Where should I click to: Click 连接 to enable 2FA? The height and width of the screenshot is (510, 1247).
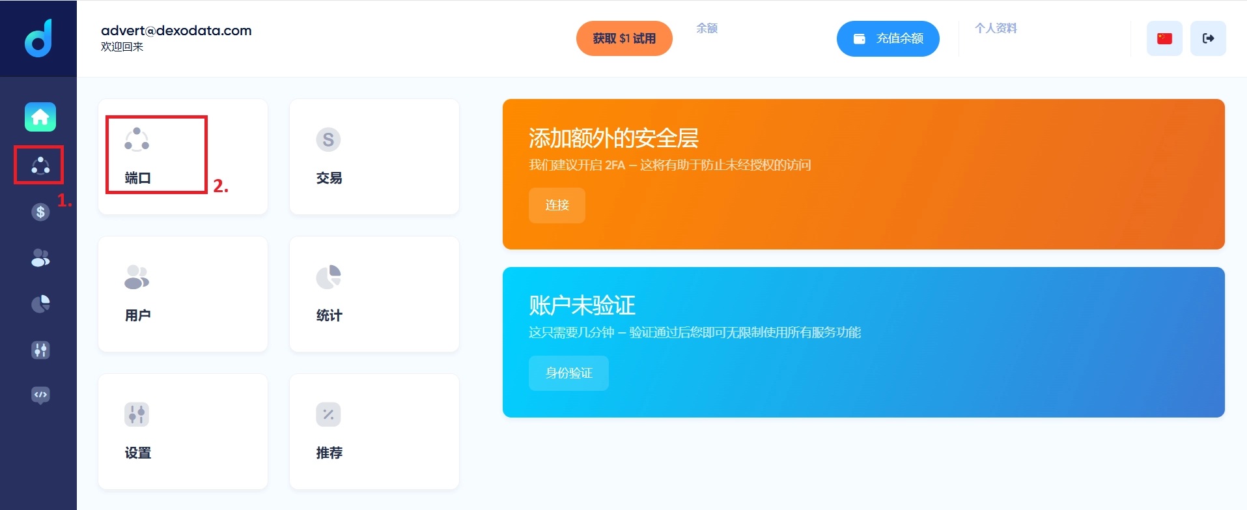pos(557,205)
